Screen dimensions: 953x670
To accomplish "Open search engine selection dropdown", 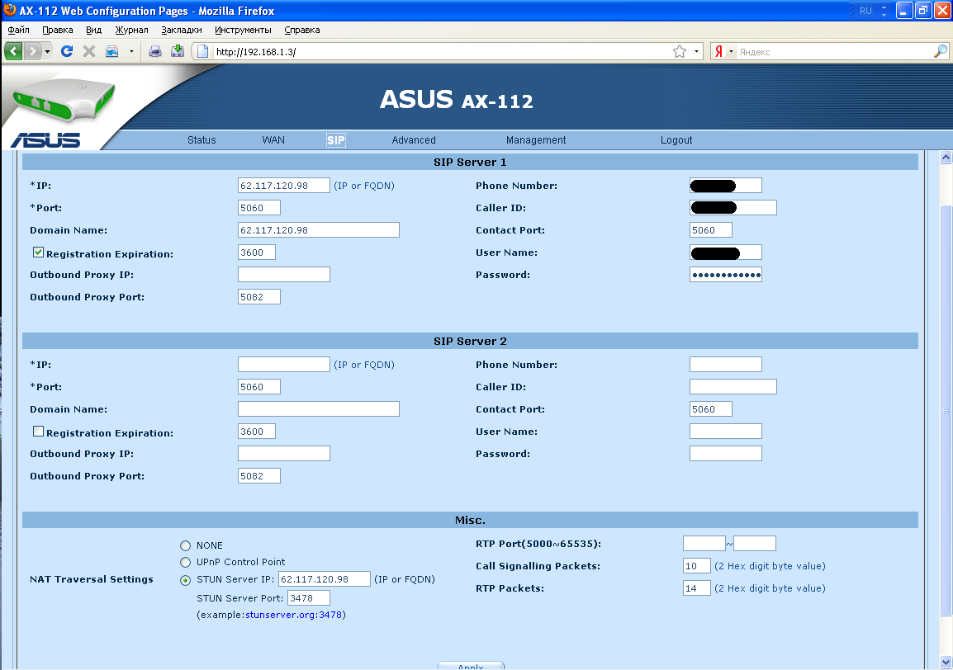I will (x=731, y=52).
